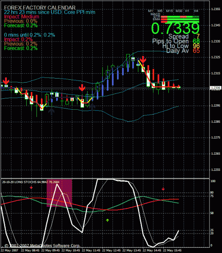Image resolution: width=222 pixels, height=253 pixels.
Task: Click the 1.2275 price axis label
Action: (x=216, y=138)
